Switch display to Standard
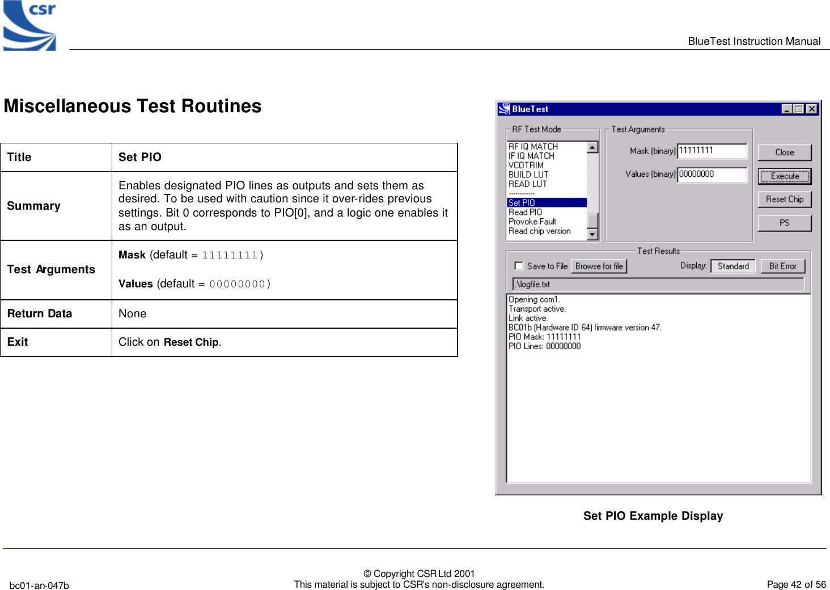The width and height of the screenshot is (830, 590). (x=733, y=266)
